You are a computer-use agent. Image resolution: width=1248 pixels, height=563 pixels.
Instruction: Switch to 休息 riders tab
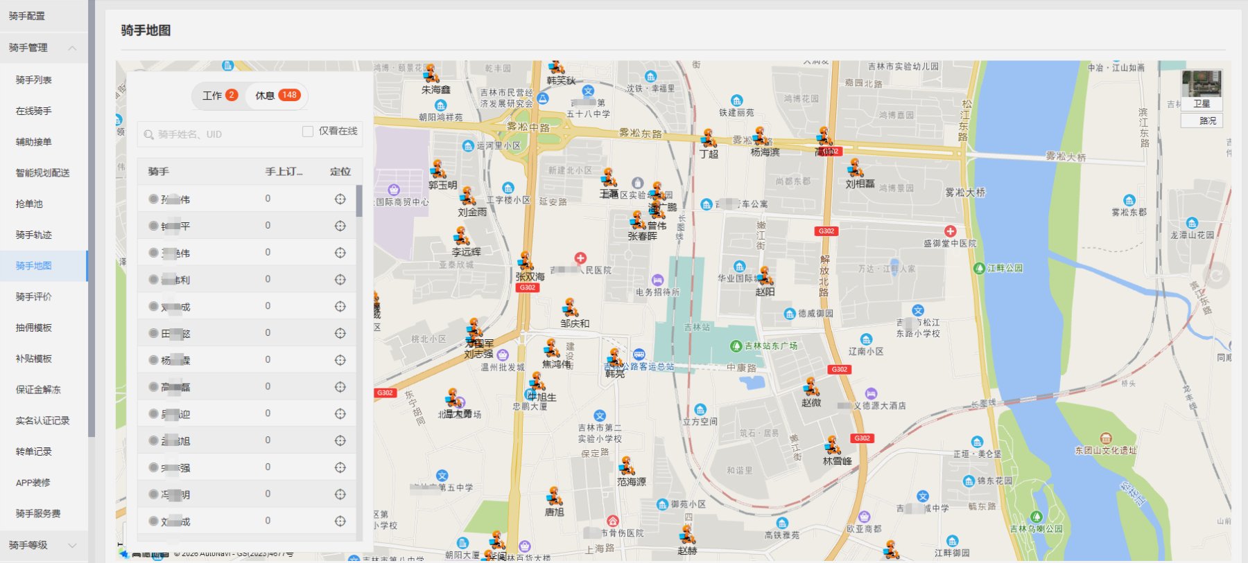277,96
